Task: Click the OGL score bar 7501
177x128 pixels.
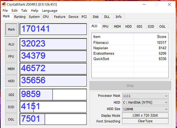Action: click(x=53, y=119)
